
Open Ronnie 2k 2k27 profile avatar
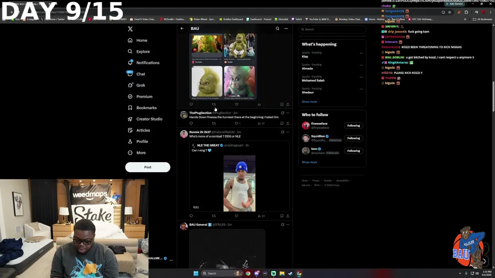click(184, 134)
